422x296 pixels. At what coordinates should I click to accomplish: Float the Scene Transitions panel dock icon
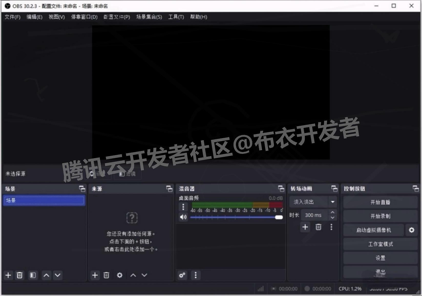tap(334, 189)
